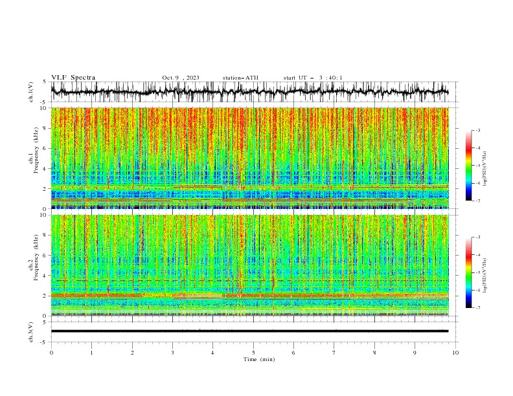Click the flat ch.3 voltage trace
Screen dimensions: 513x396
tap(249, 331)
